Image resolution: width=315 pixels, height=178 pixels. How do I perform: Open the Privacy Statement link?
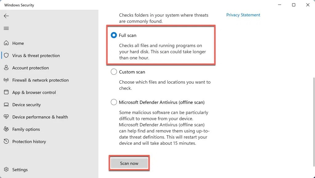coord(243,15)
